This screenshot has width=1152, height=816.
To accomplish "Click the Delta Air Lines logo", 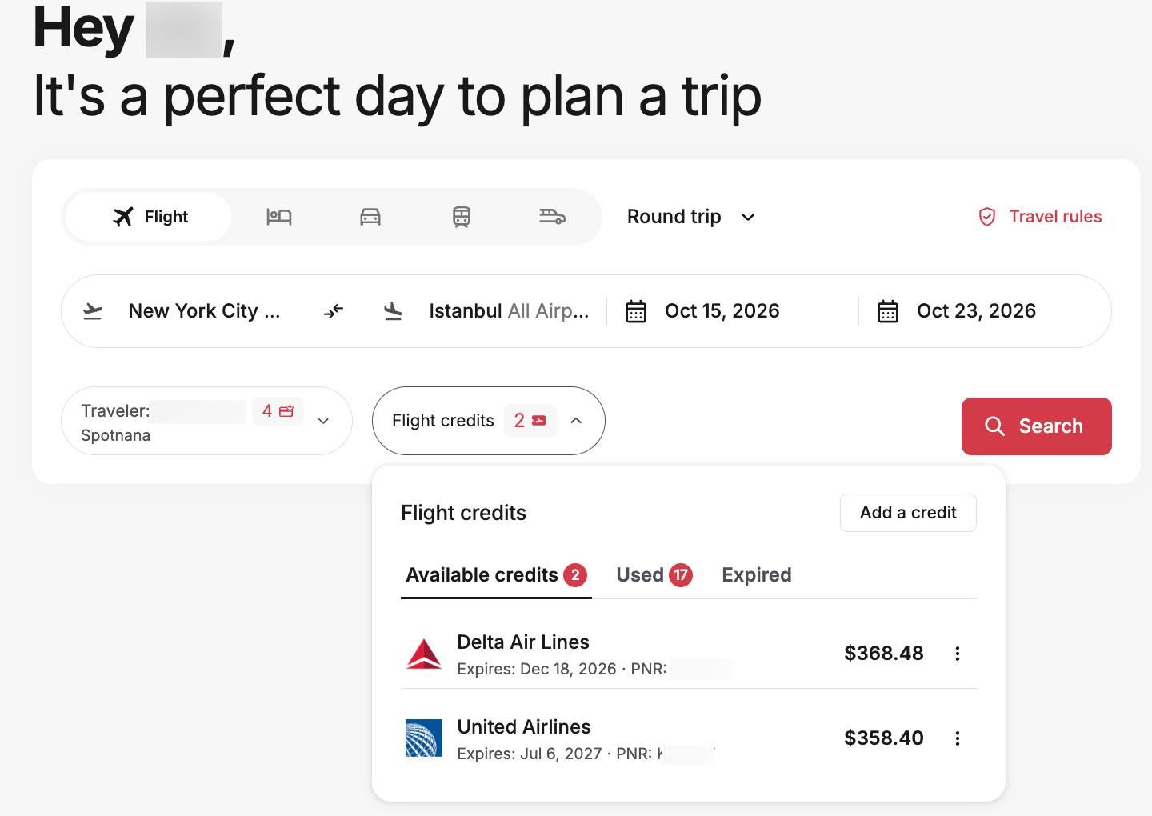I will click(x=424, y=654).
